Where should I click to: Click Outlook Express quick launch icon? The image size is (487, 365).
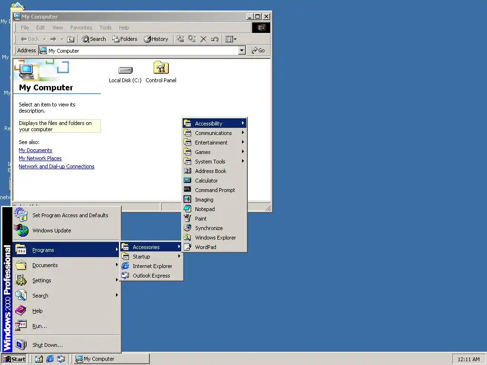click(61, 359)
